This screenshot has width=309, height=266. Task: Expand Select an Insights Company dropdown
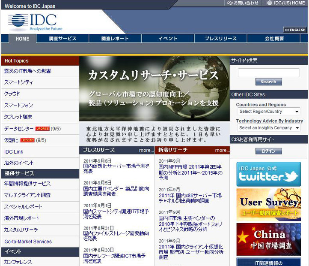(x=269, y=128)
